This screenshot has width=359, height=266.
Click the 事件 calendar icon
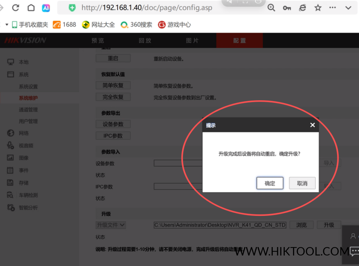10,170
